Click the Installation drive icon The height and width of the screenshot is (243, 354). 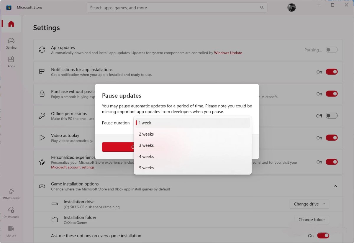click(55, 204)
